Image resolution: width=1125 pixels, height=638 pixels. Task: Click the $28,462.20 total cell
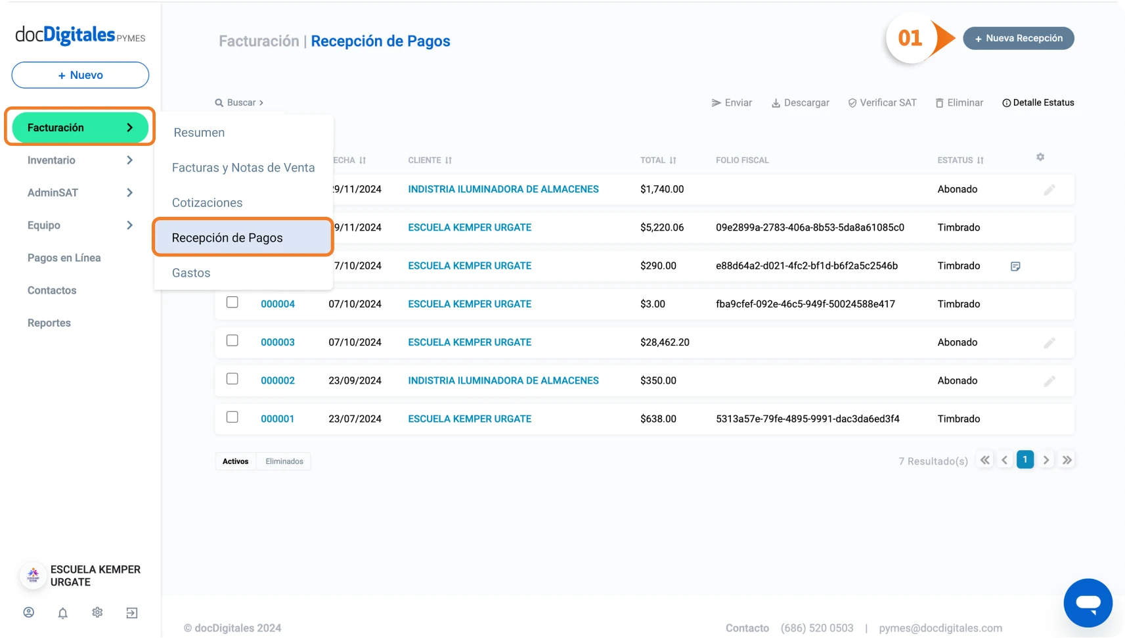665,342
